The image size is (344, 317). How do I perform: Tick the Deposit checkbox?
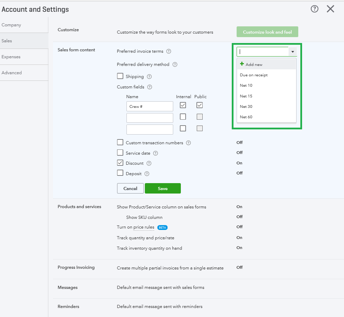click(x=120, y=173)
